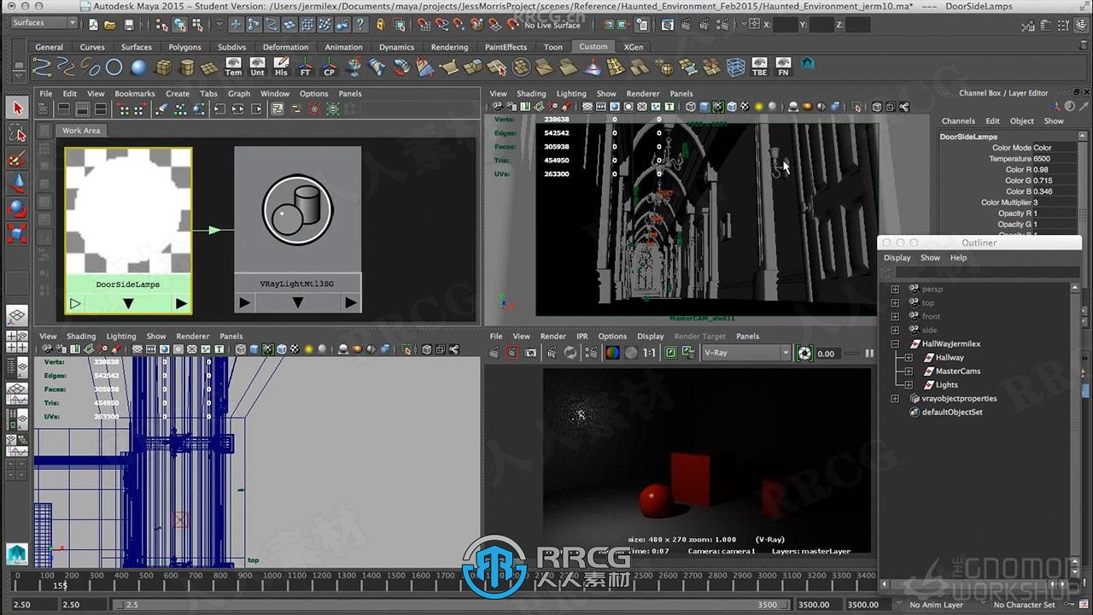Click Show in Channel Box header
Viewport: 1093px width, 615px height.
click(x=1055, y=121)
